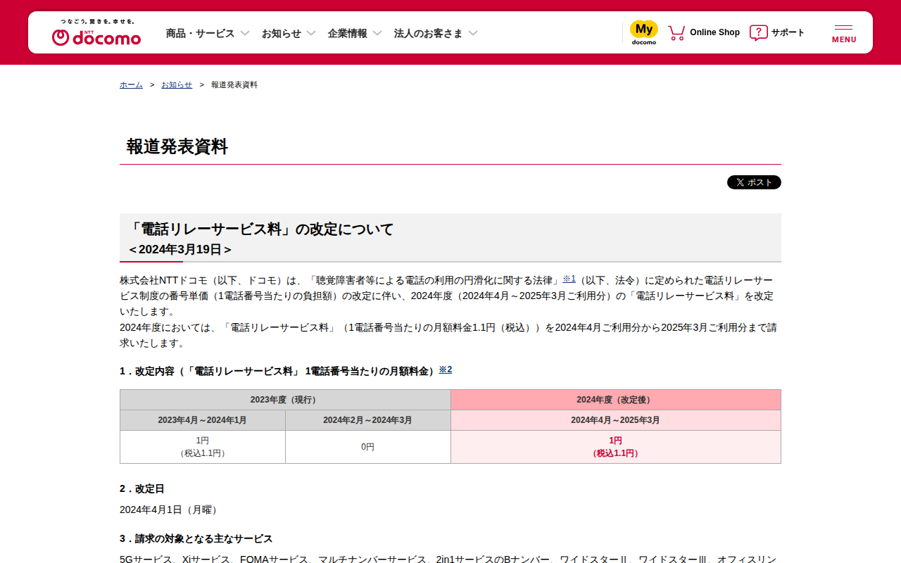Image resolution: width=901 pixels, height=563 pixels.
Task: Click the red 1円（税込1.1円） cell
Action: (616, 447)
